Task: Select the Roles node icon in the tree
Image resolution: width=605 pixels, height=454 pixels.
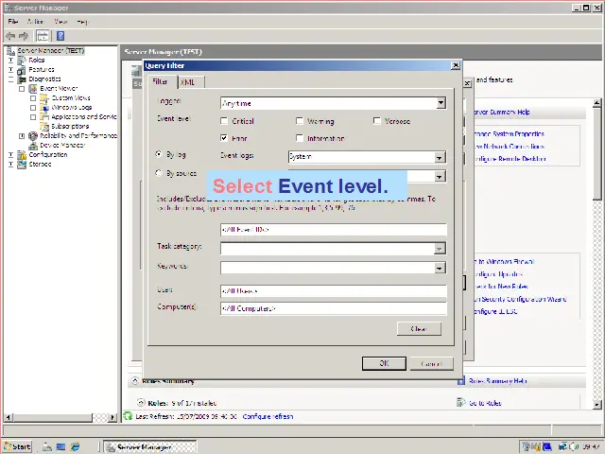Action: click(23, 60)
